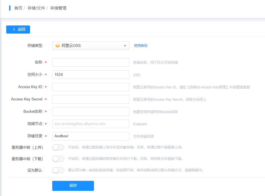Open the 存储类型 dropdown showing 阿里云OSS
265x196 pixels.
[91, 46]
